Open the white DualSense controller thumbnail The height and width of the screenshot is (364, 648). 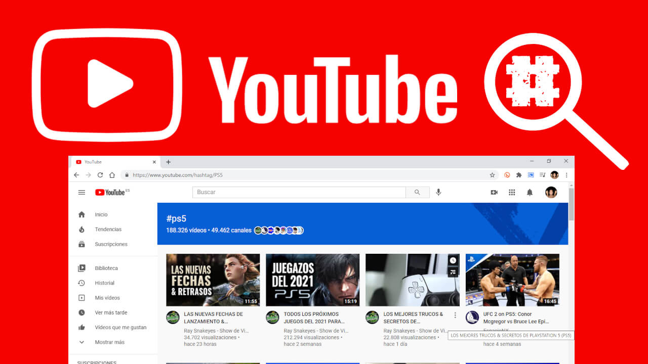[x=413, y=280]
